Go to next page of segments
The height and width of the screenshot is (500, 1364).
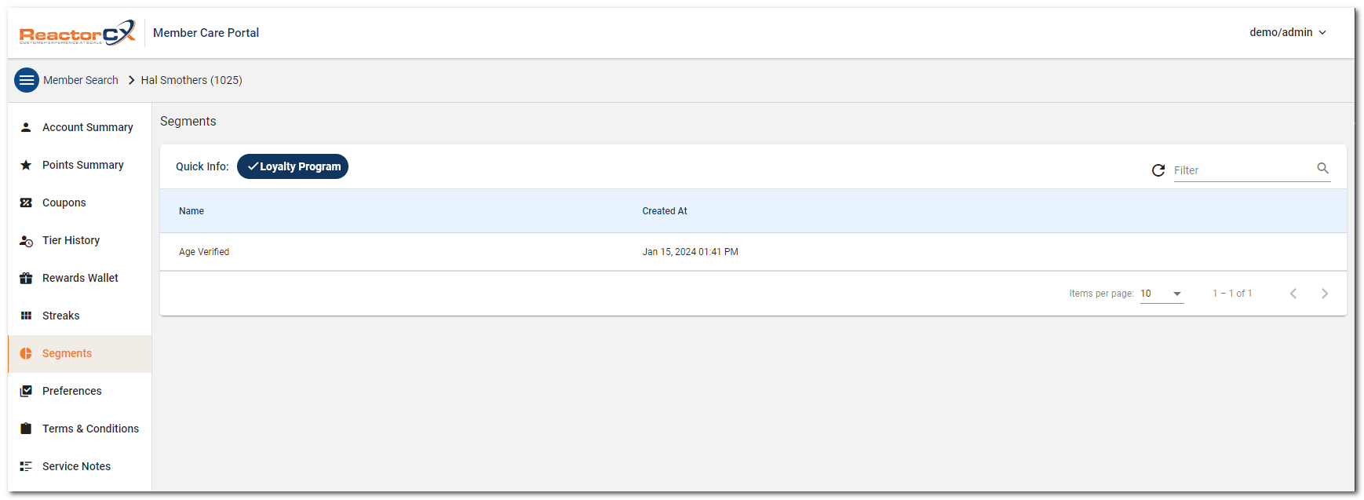tap(1325, 294)
